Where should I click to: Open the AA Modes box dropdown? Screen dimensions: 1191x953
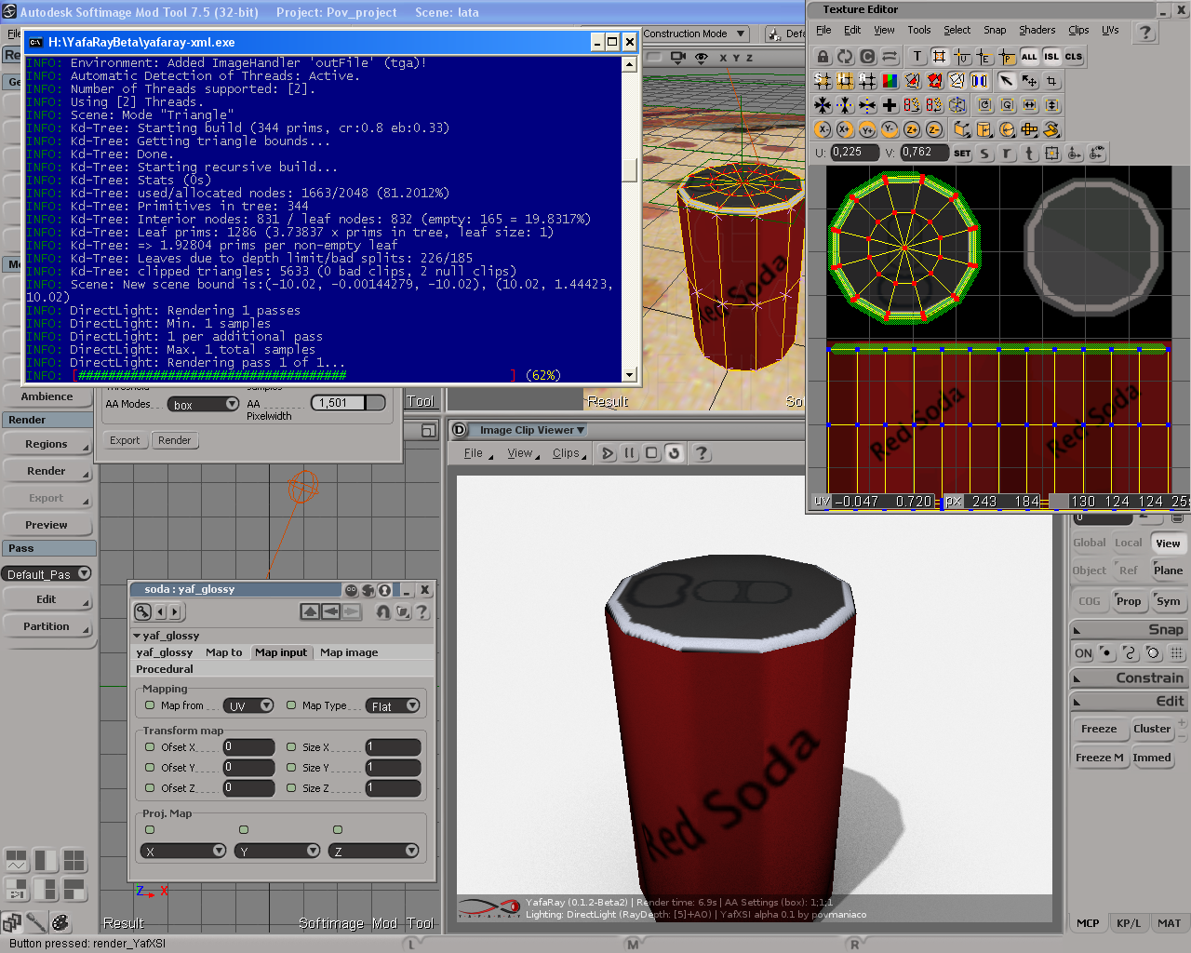(x=203, y=404)
